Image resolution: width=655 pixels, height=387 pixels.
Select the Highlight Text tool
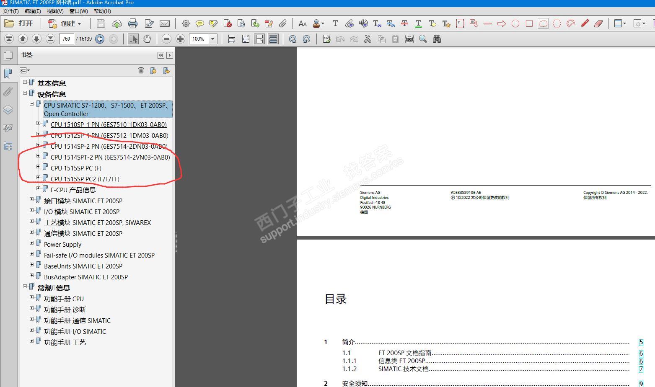point(213,23)
